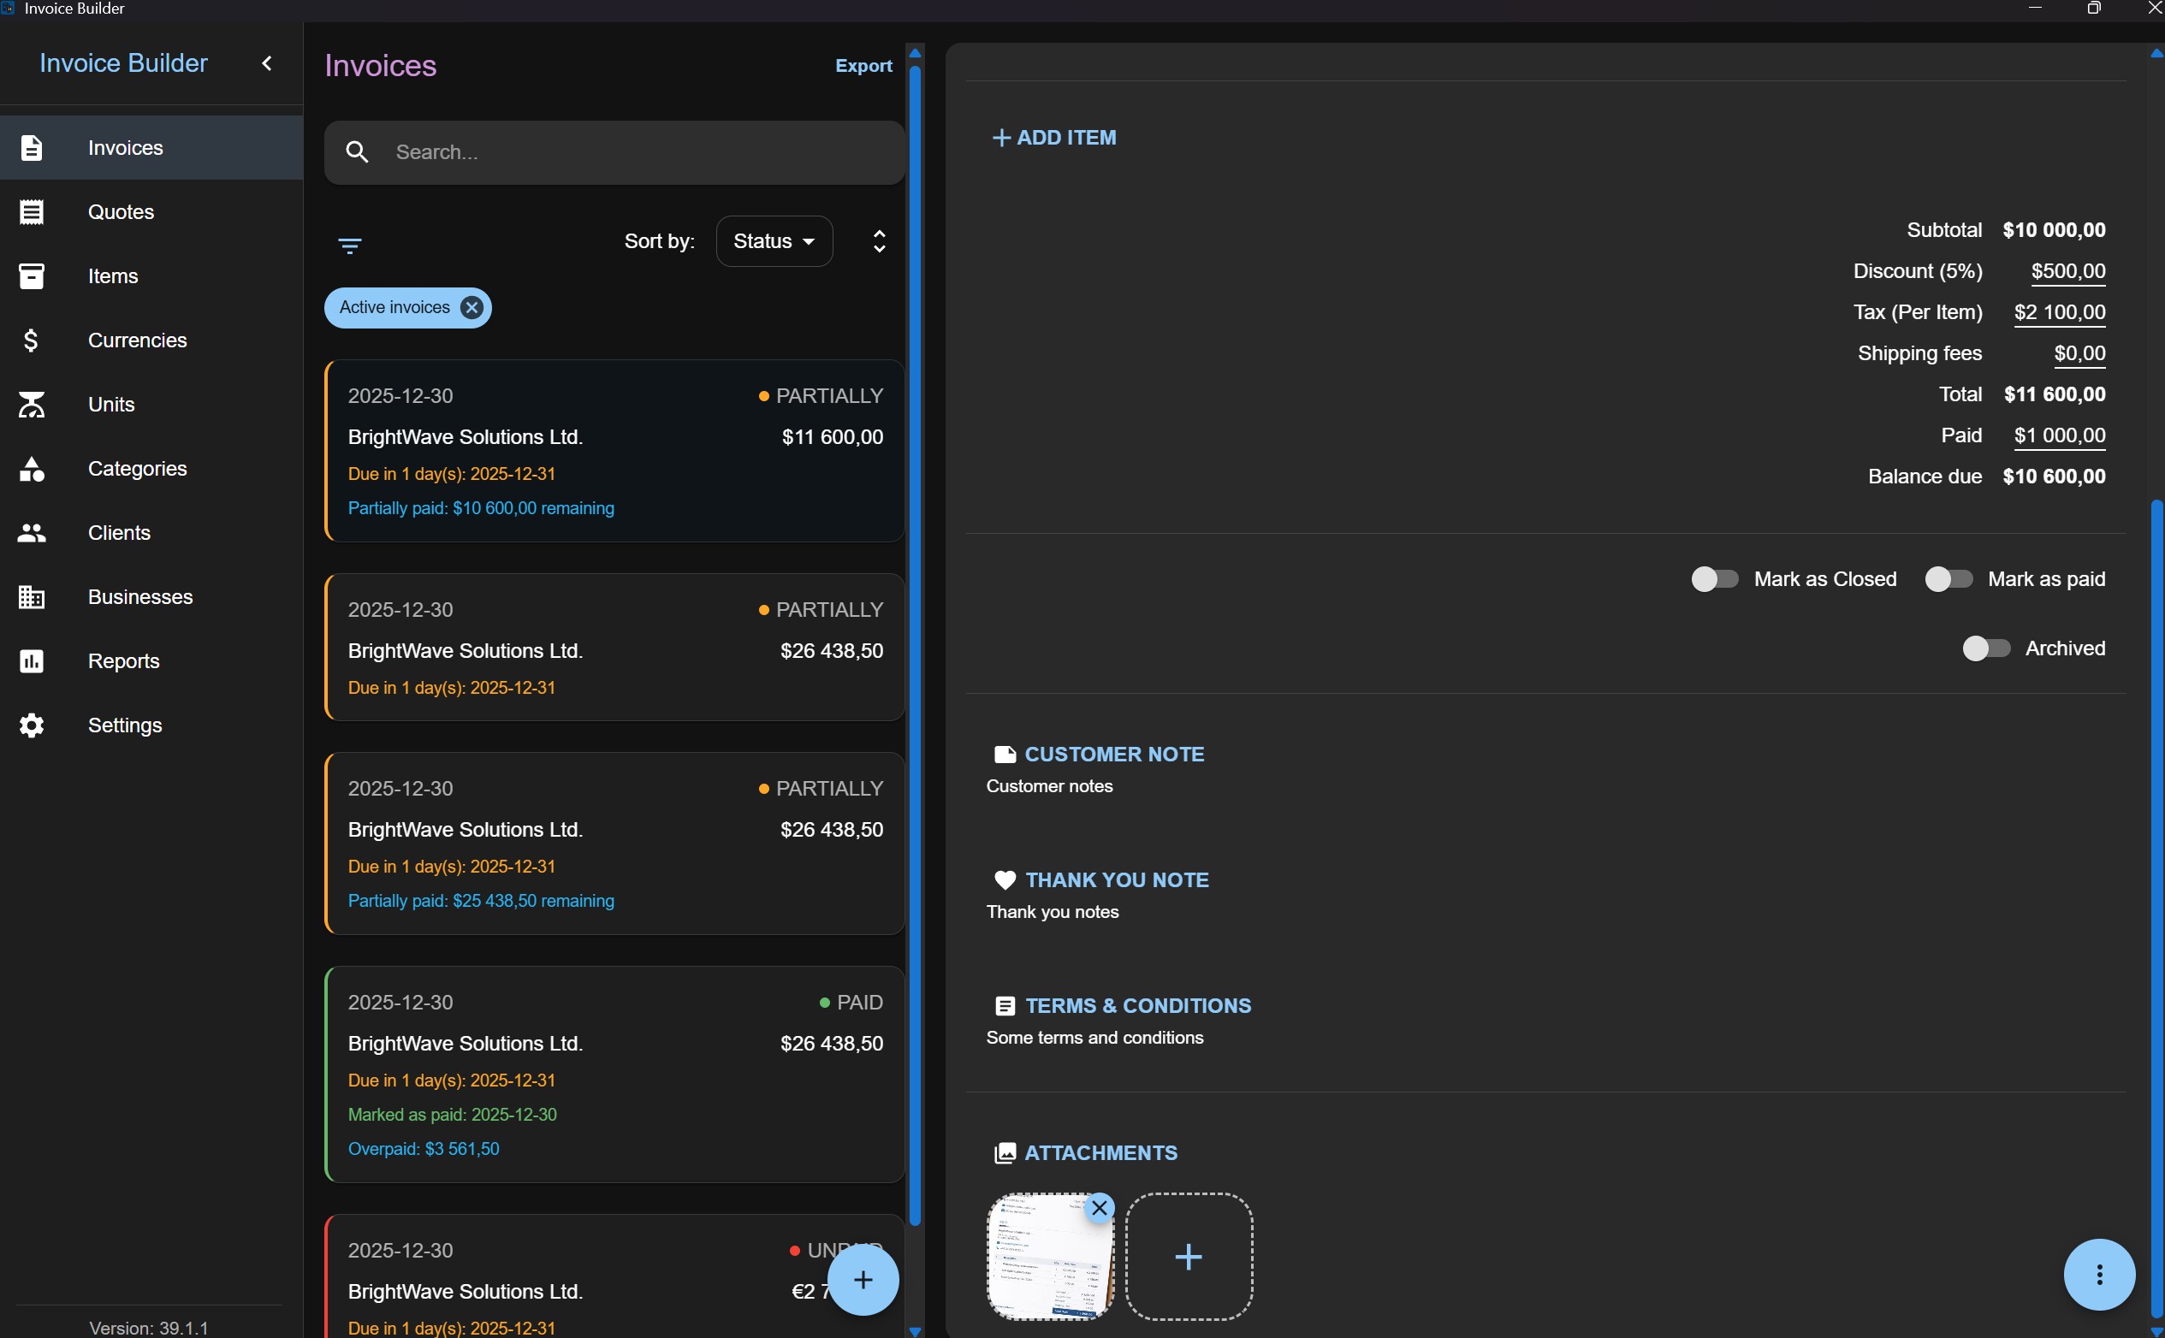Viewport: 2165px width, 1338px height.
Task: Click the Reports chart icon
Action: [32, 661]
